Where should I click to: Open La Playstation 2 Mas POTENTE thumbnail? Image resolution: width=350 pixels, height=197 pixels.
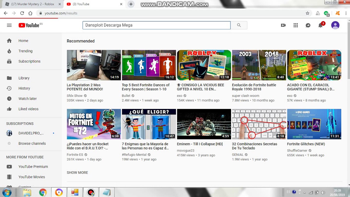coord(94,65)
